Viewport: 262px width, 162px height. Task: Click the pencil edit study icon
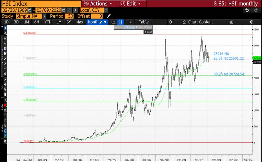coord(109,16)
